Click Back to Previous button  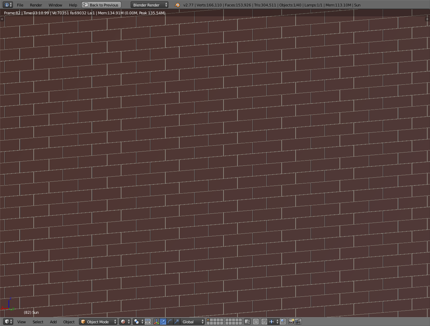coord(101,5)
